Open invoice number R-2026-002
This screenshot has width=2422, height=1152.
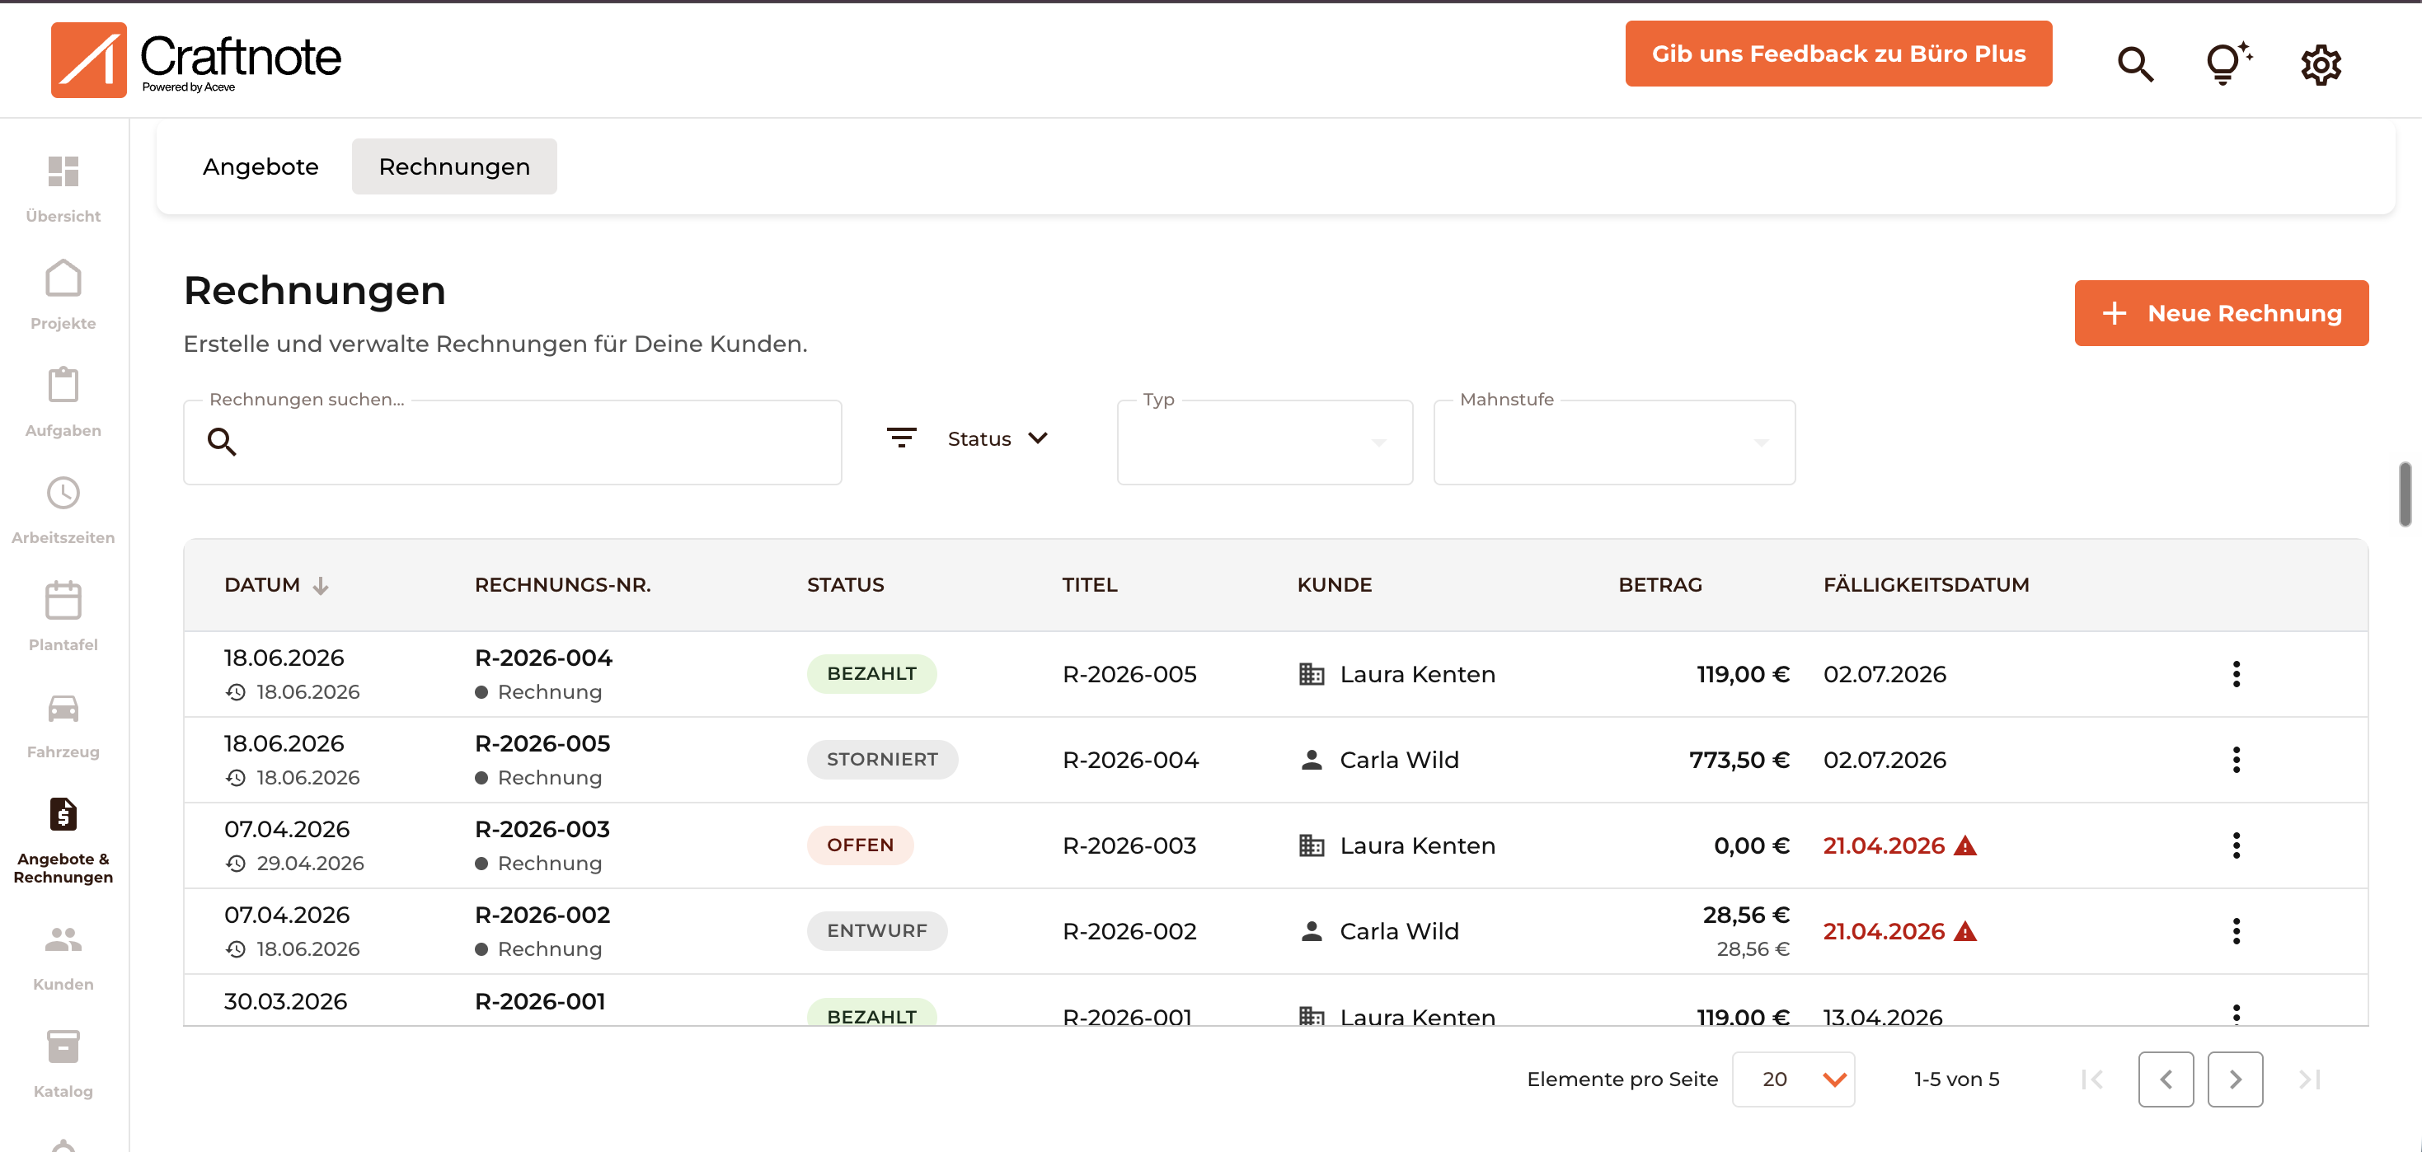(542, 915)
